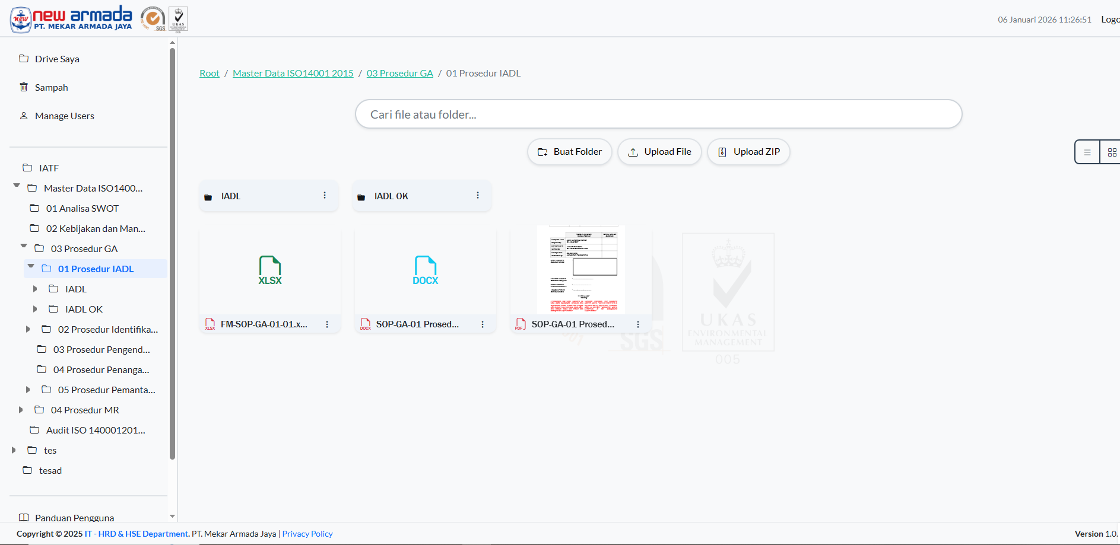Click SGS certification badge in header
The width and height of the screenshot is (1120, 545).
pyautogui.click(x=153, y=19)
